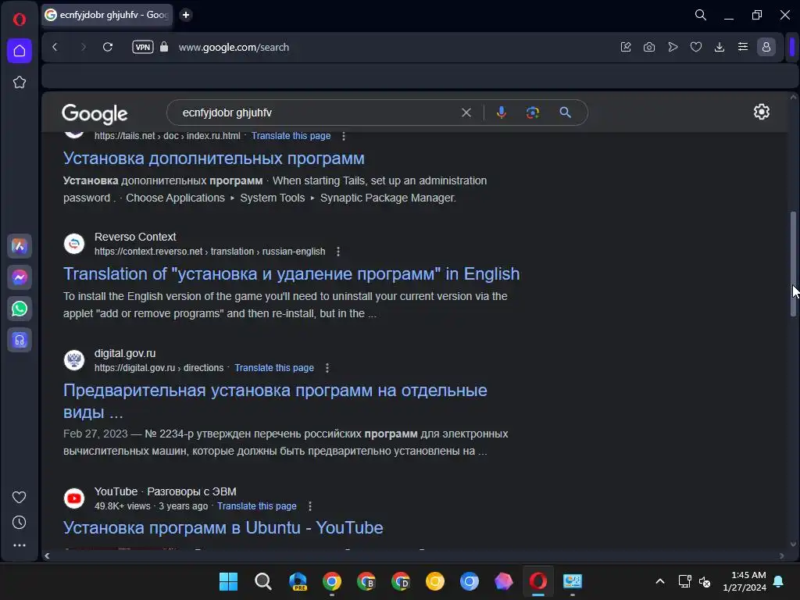Open more options for digital.gov.ru result
This screenshot has height=600, width=800.
[x=327, y=368]
